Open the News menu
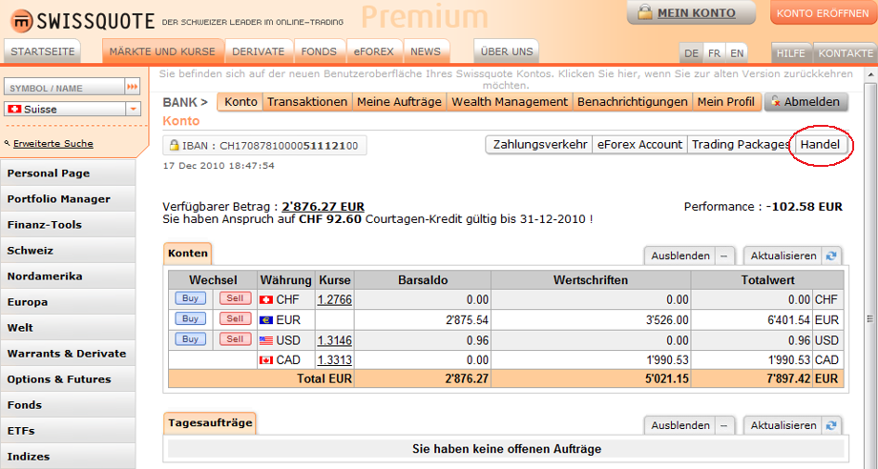This screenshot has height=469, width=878. tap(426, 51)
